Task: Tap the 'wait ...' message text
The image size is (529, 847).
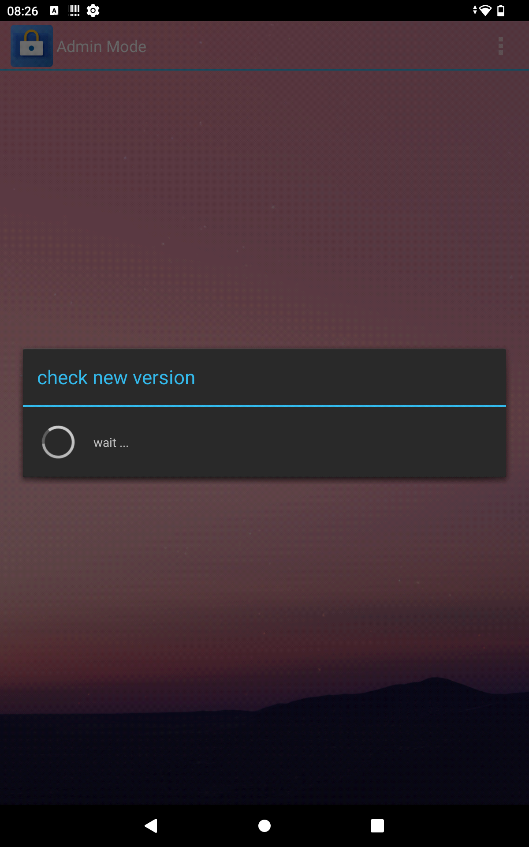Action: 111,443
